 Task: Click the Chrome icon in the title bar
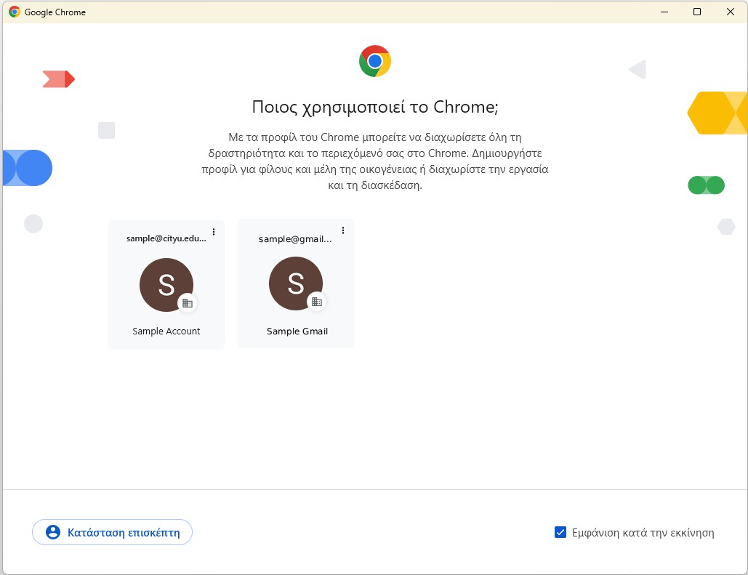point(15,12)
